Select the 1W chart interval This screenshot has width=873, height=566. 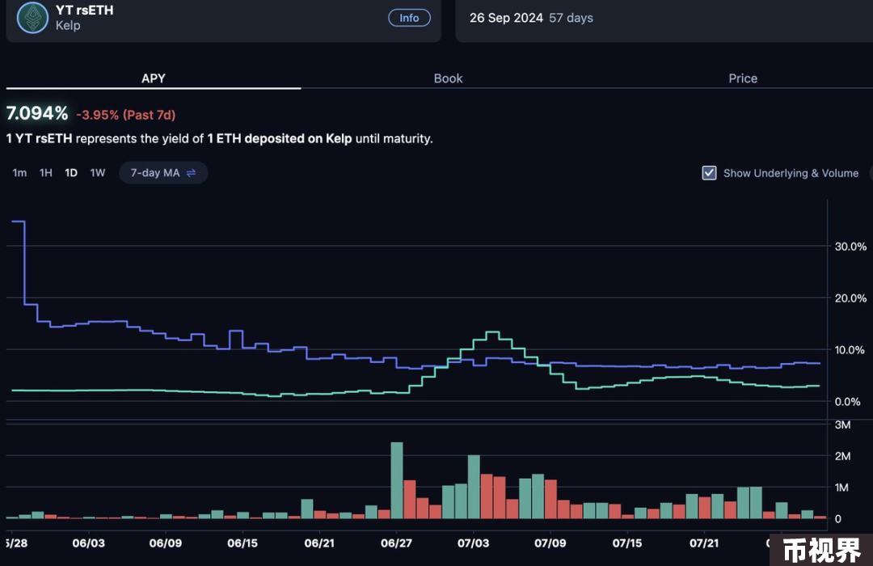click(x=98, y=173)
